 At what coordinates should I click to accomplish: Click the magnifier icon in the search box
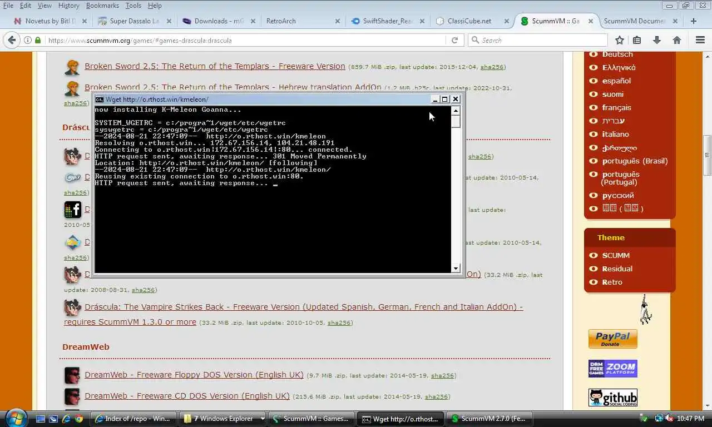point(476,40)
